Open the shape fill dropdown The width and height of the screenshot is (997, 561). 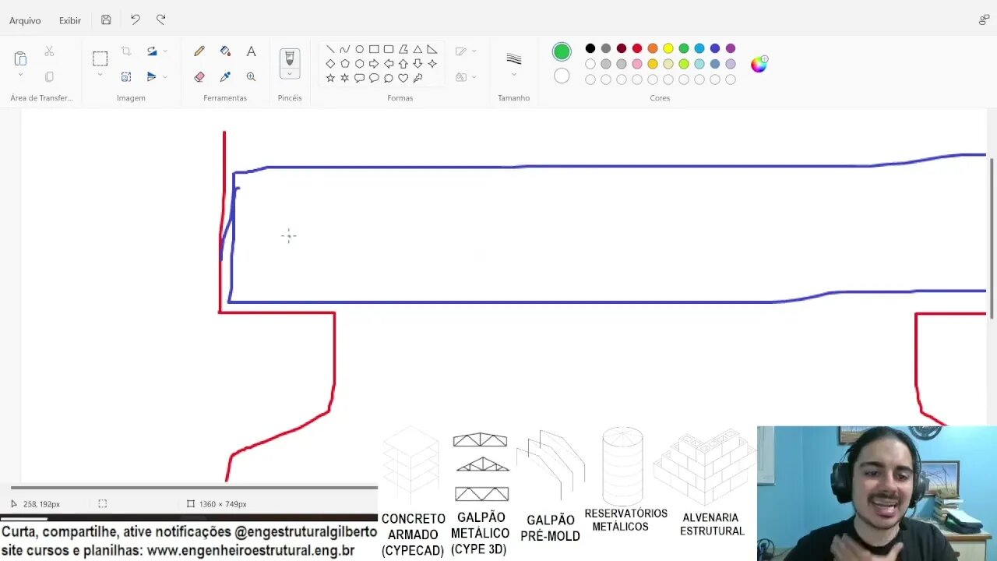(466, 76)
